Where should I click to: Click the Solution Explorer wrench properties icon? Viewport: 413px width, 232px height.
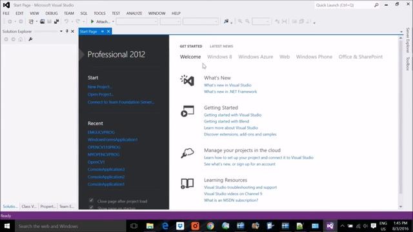30,39
